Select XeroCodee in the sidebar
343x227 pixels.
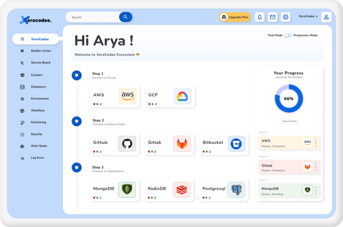pyautogui.click(x=36, y=39)
